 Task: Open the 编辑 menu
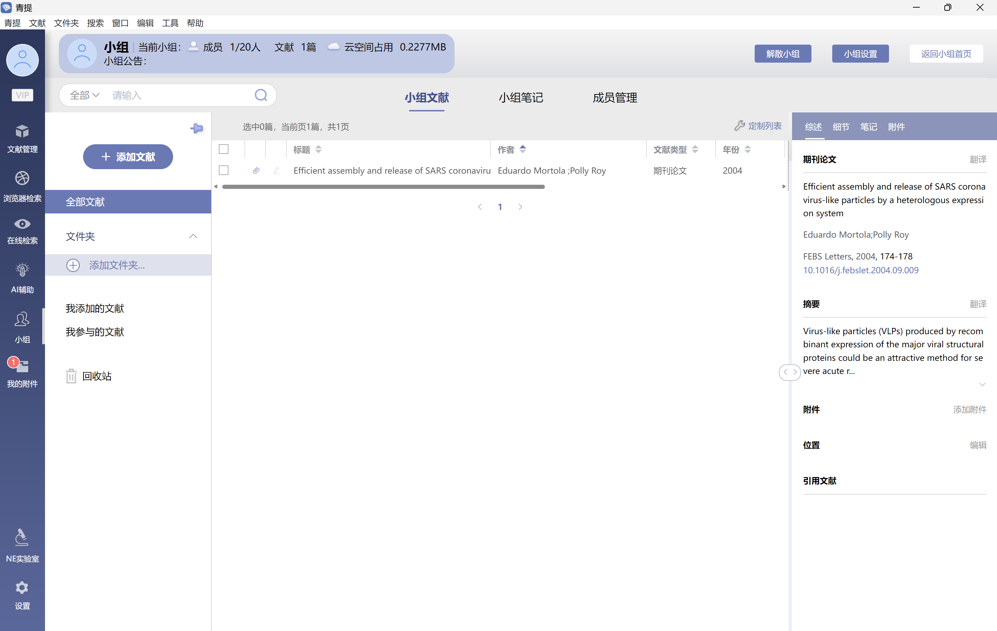145,23
